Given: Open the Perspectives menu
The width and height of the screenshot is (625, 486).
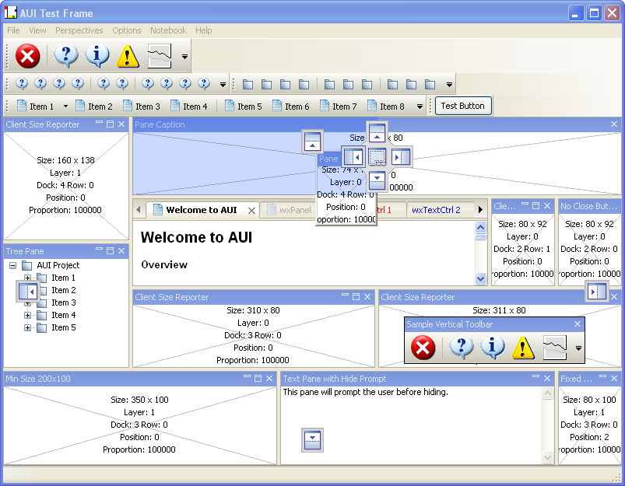Looking at the screenshot, I should pos(79,30).
